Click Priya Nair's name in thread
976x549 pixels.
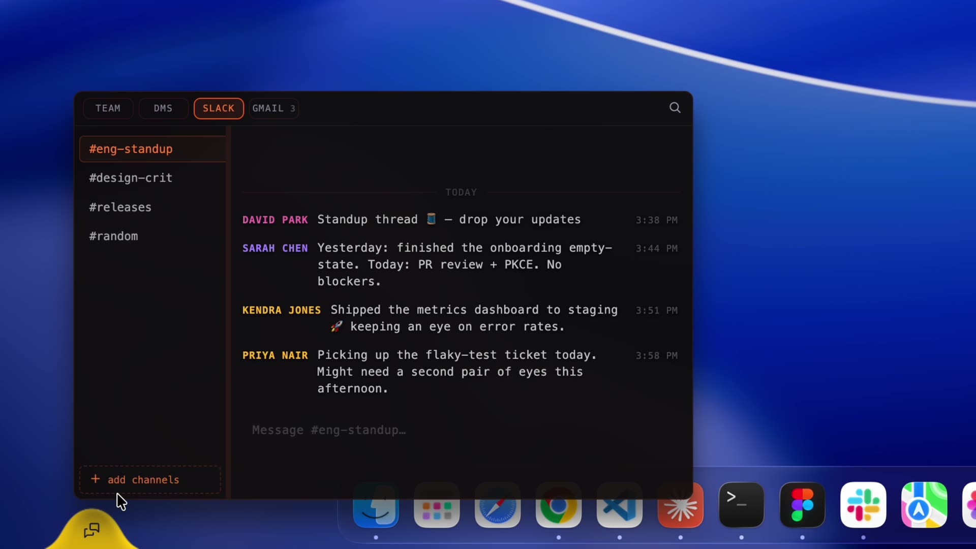click(x=275, y=355)
